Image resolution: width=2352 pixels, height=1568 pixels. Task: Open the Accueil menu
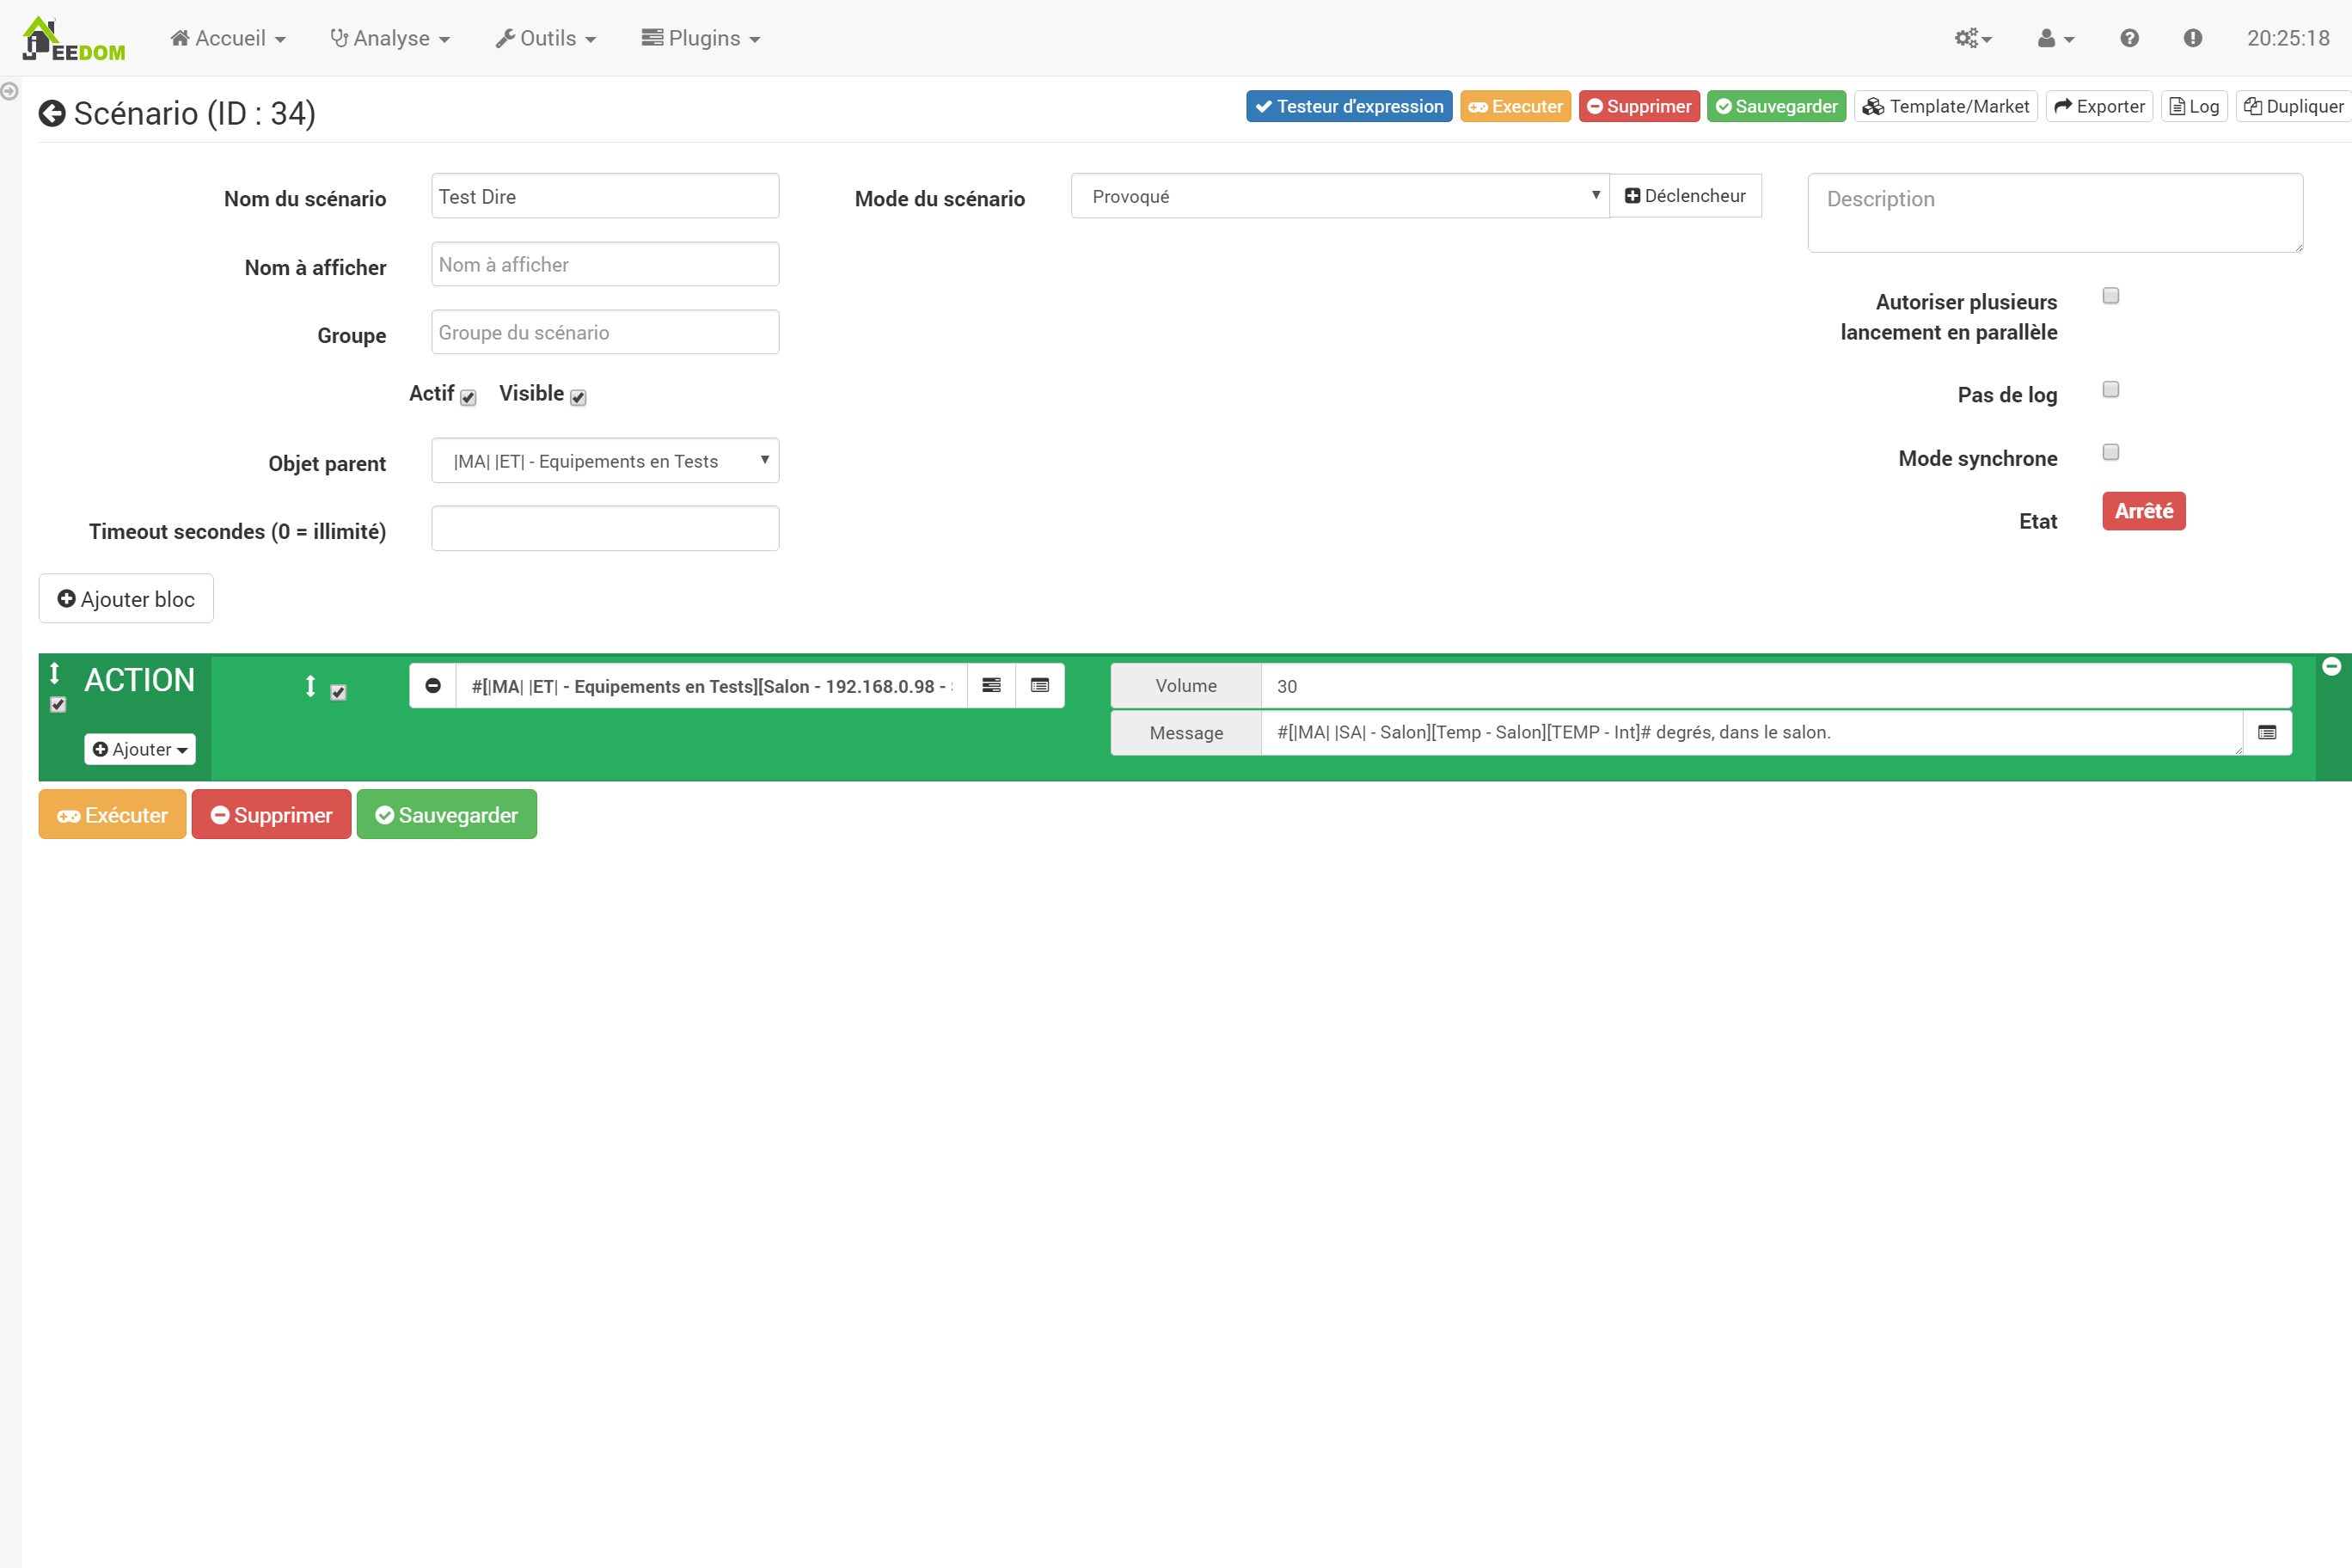228,38
